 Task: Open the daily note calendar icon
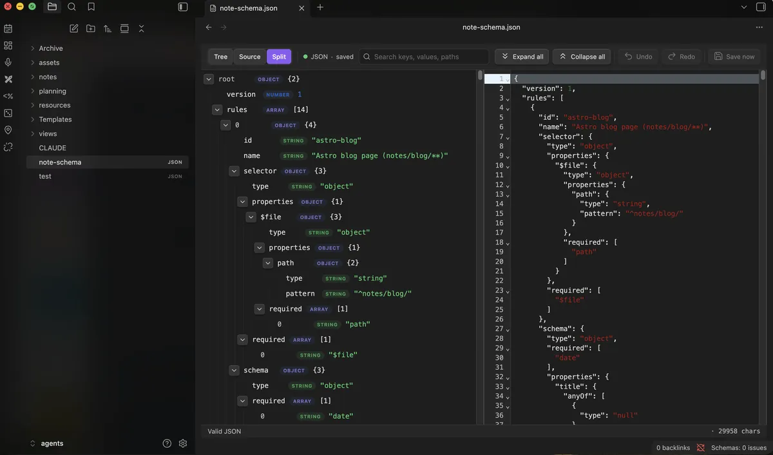tap(8, 29)
